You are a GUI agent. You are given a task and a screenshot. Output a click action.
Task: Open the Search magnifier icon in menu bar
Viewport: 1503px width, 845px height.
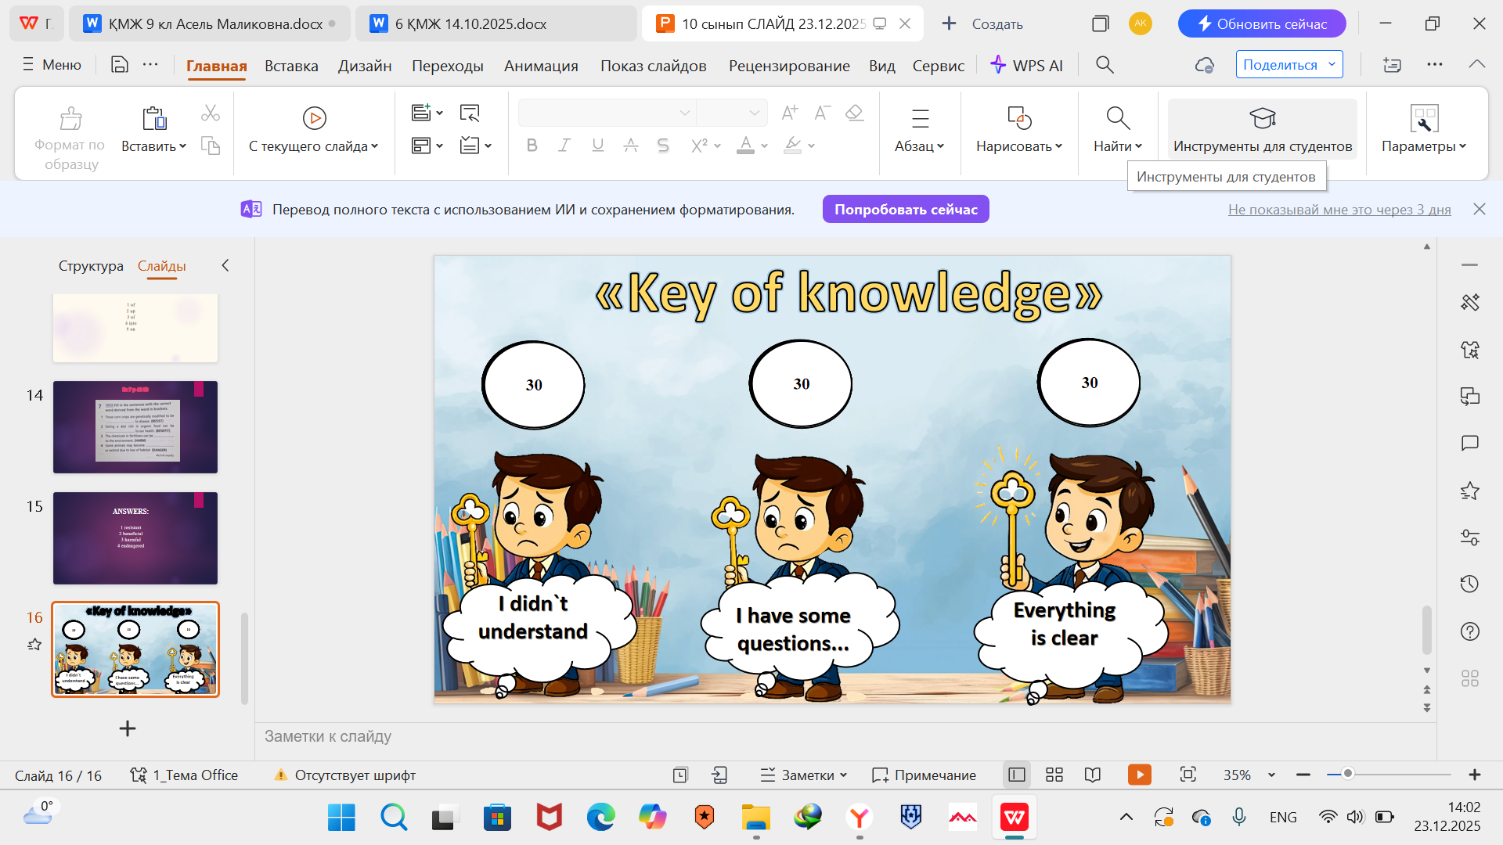coord(1105,65)
